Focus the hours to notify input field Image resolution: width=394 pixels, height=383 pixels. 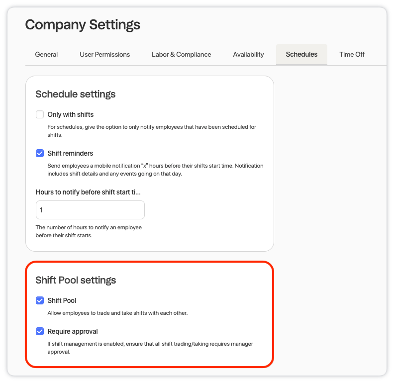[x=90, y=210]
